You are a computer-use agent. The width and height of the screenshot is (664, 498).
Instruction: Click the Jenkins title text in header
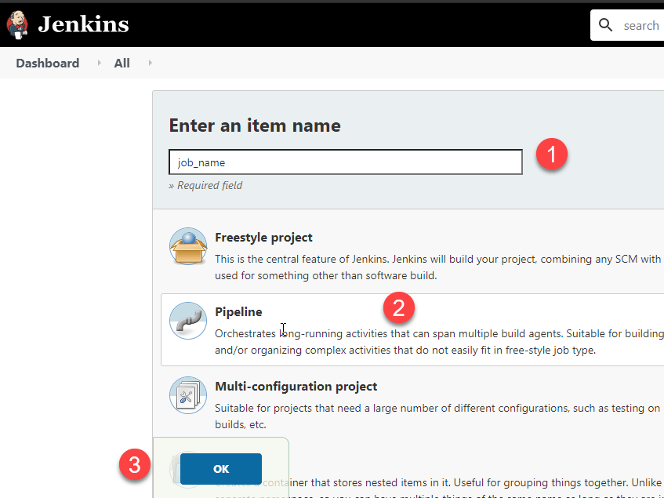[83, 24]
